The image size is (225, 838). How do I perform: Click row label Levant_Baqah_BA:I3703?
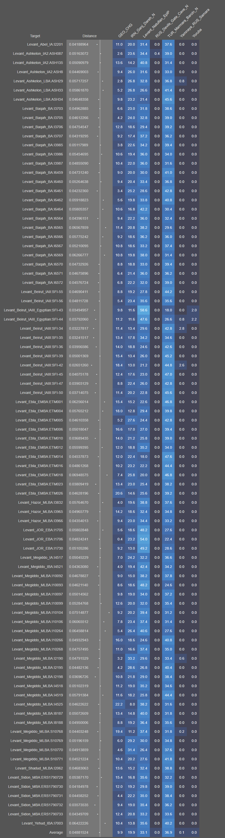(x=43, y=109)
